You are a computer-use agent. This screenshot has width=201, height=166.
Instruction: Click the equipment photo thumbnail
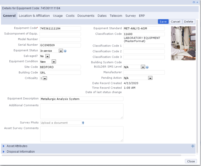point(183,43)
